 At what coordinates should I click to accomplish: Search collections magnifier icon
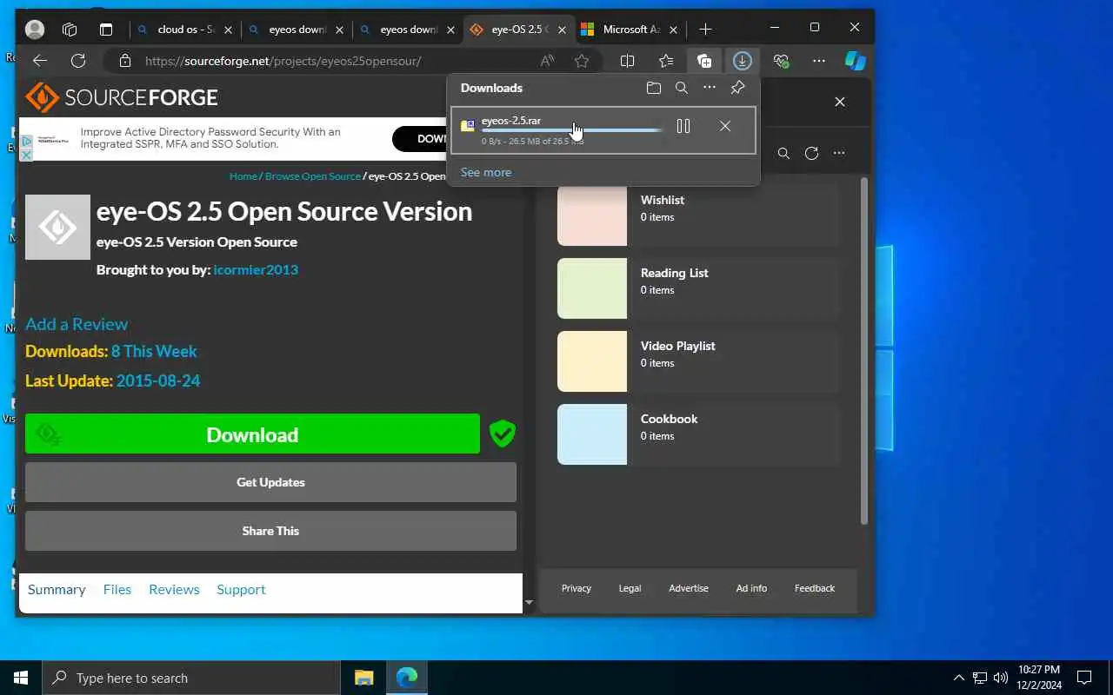click(x=783, y=153)
